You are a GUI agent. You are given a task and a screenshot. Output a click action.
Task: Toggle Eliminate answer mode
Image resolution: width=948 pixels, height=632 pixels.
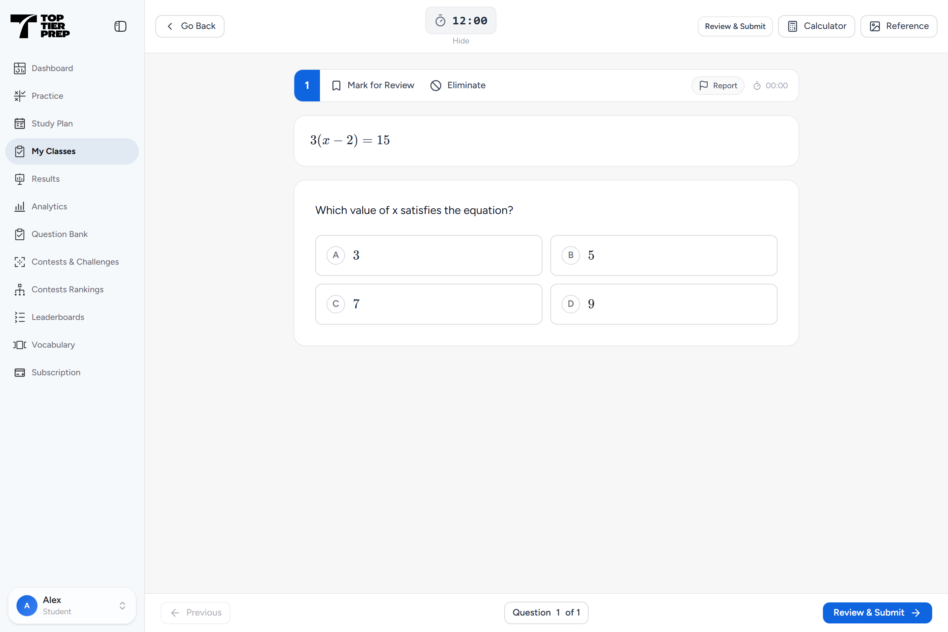pyautogui.click(x=458, y=86)
